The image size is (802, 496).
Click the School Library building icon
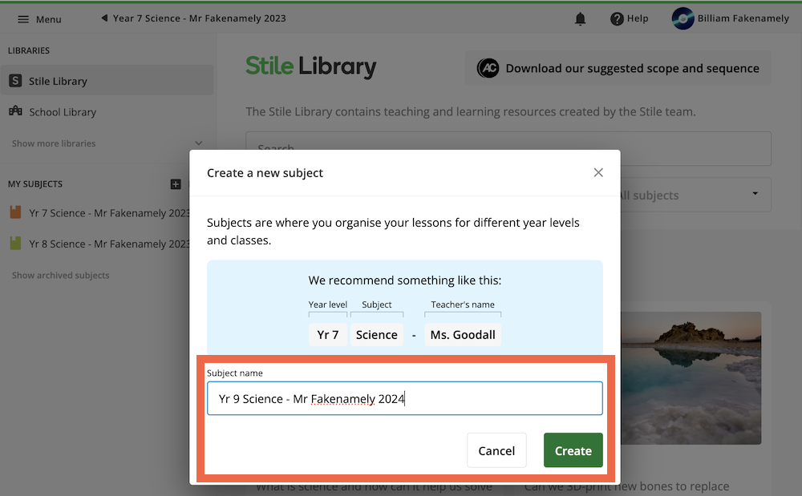tap(15, 111)
